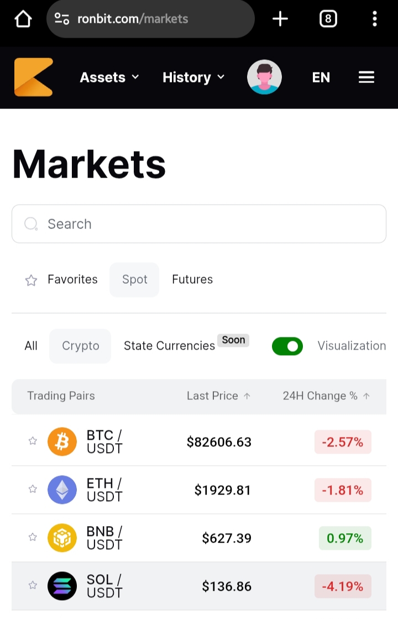Open the tab switcher showing 8 tabs

pos(328,19)
